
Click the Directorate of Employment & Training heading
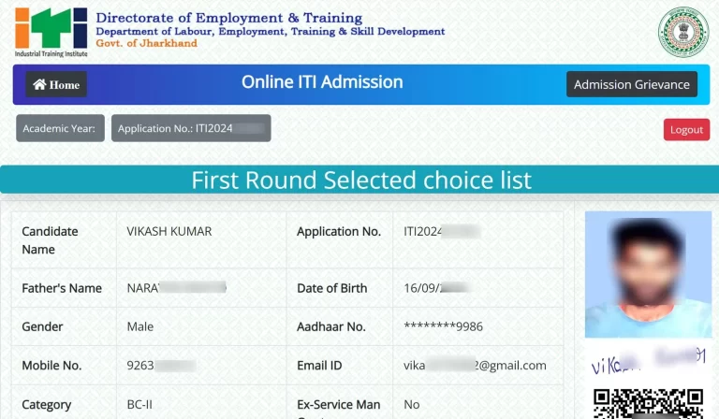coord(228,18)
